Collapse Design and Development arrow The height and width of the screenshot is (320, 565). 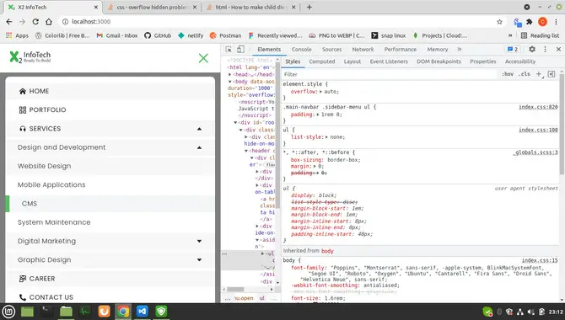199,147
